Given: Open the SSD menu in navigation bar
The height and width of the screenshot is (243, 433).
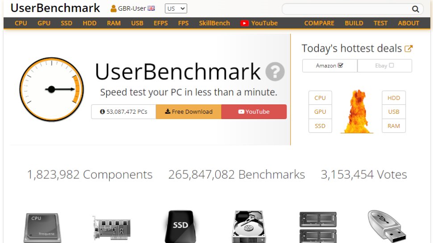Looking at the screenshot, I should click(x=67, y=23).
